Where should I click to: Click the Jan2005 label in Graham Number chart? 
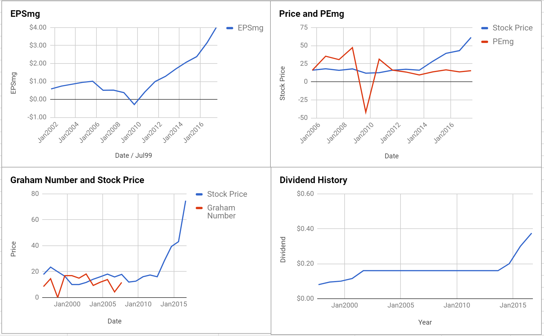click(x=103, y=304)
